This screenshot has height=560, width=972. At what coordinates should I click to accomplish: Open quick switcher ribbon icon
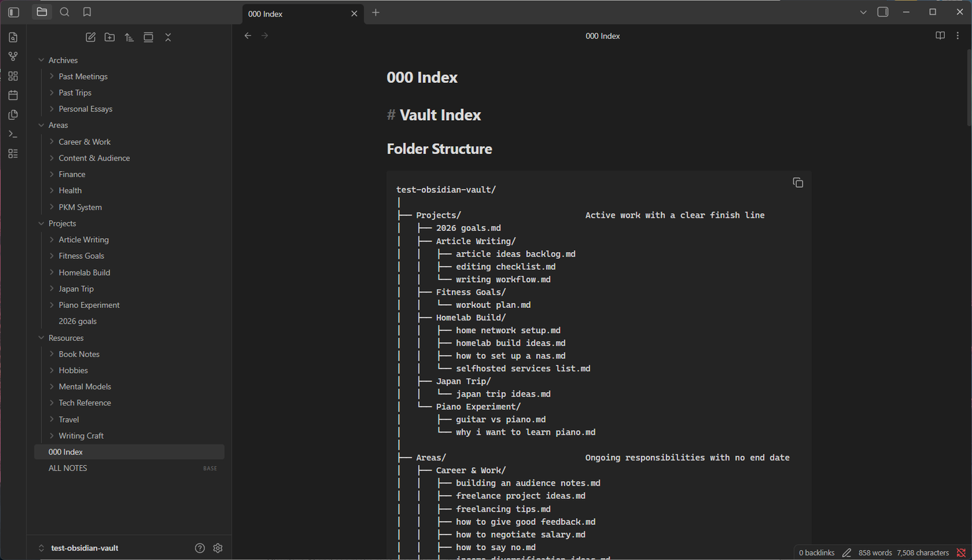pyautogui.click(x=13, y=38)
